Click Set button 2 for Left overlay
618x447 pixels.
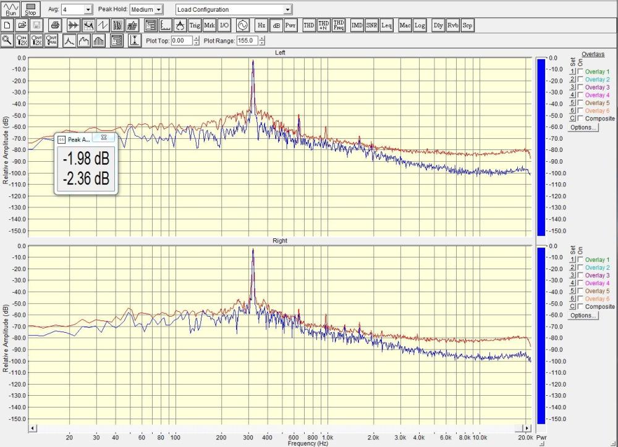click(x=573, y=80)
